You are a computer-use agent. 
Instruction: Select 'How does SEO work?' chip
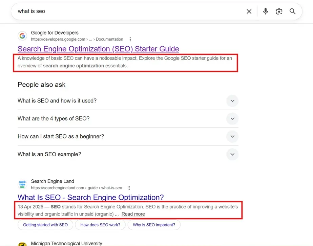pyautogui.click(x=100, y=225)
